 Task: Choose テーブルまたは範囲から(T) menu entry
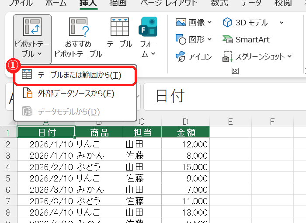pos(75,75)
